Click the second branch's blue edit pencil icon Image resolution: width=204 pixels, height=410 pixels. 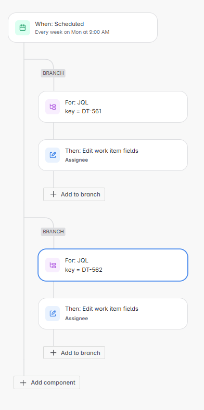click(53, 313)
